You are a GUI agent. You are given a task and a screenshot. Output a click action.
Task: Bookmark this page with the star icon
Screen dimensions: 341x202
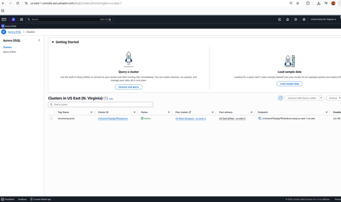click(x=298, y=3)
